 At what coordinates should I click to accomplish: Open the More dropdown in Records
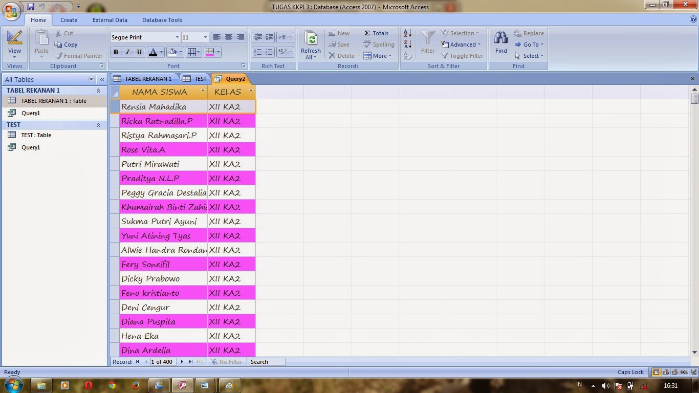click(377, 56)
